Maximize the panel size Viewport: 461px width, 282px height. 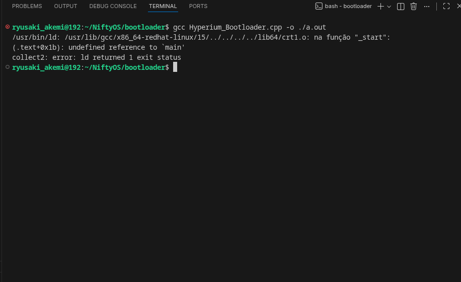click(446, 6)
